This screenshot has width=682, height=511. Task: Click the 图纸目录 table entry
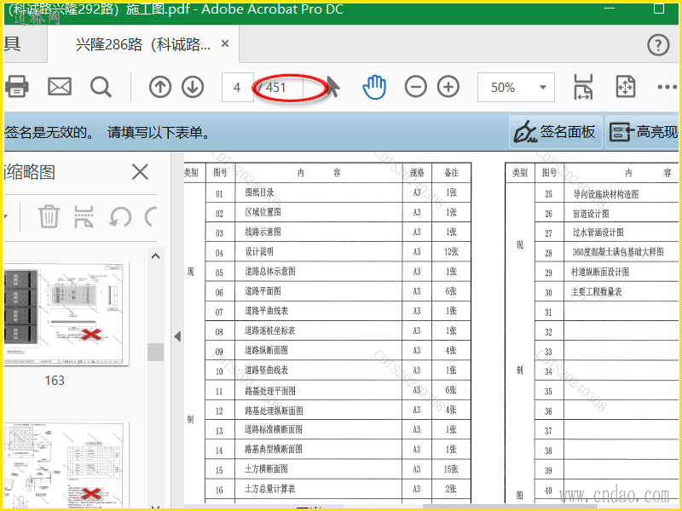260,192
